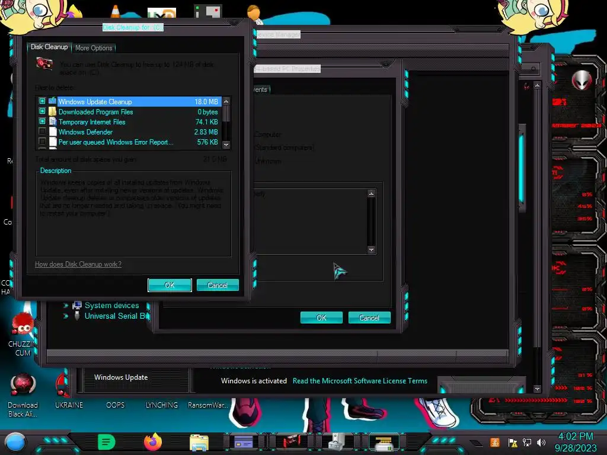Click the Windows Update Cleanup file icon

[x=53, y=101]
